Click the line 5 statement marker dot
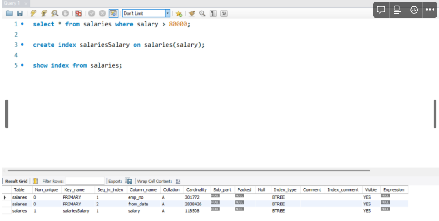This screenshot has width=439, height=221. point(22,65)
